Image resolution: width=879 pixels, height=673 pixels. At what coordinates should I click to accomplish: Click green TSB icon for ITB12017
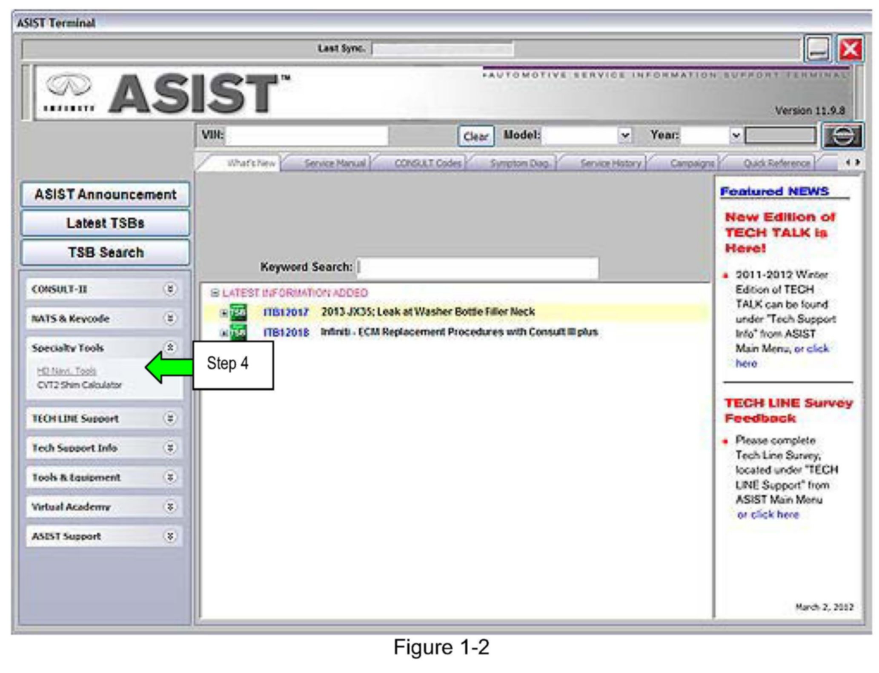(x=238, y=312)
